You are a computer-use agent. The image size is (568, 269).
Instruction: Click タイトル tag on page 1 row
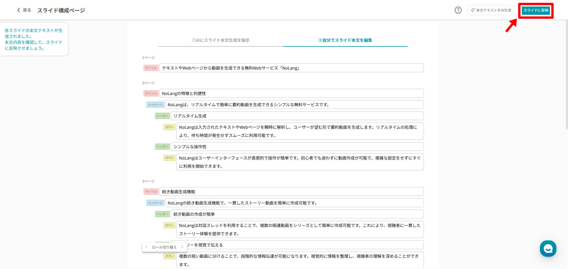(151, 68)
